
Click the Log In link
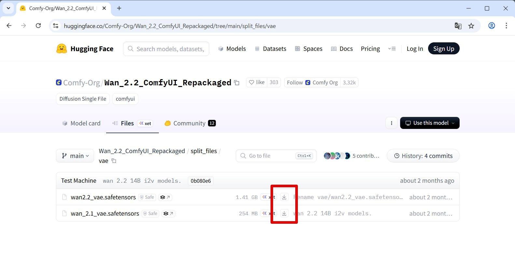pos(415,49)
